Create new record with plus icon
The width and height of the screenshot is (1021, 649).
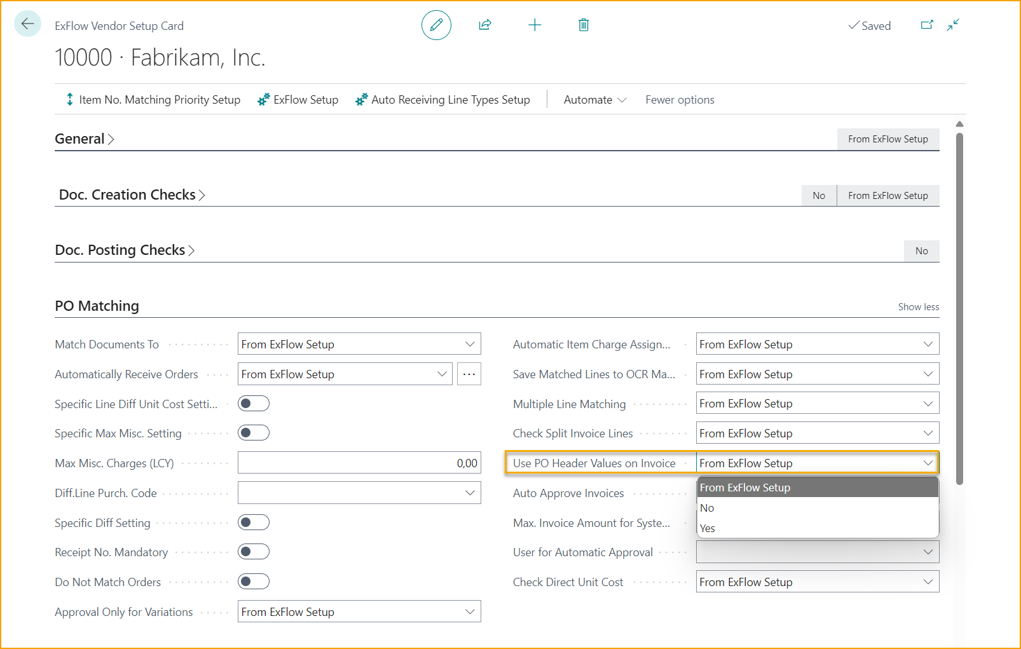(535, 25)
